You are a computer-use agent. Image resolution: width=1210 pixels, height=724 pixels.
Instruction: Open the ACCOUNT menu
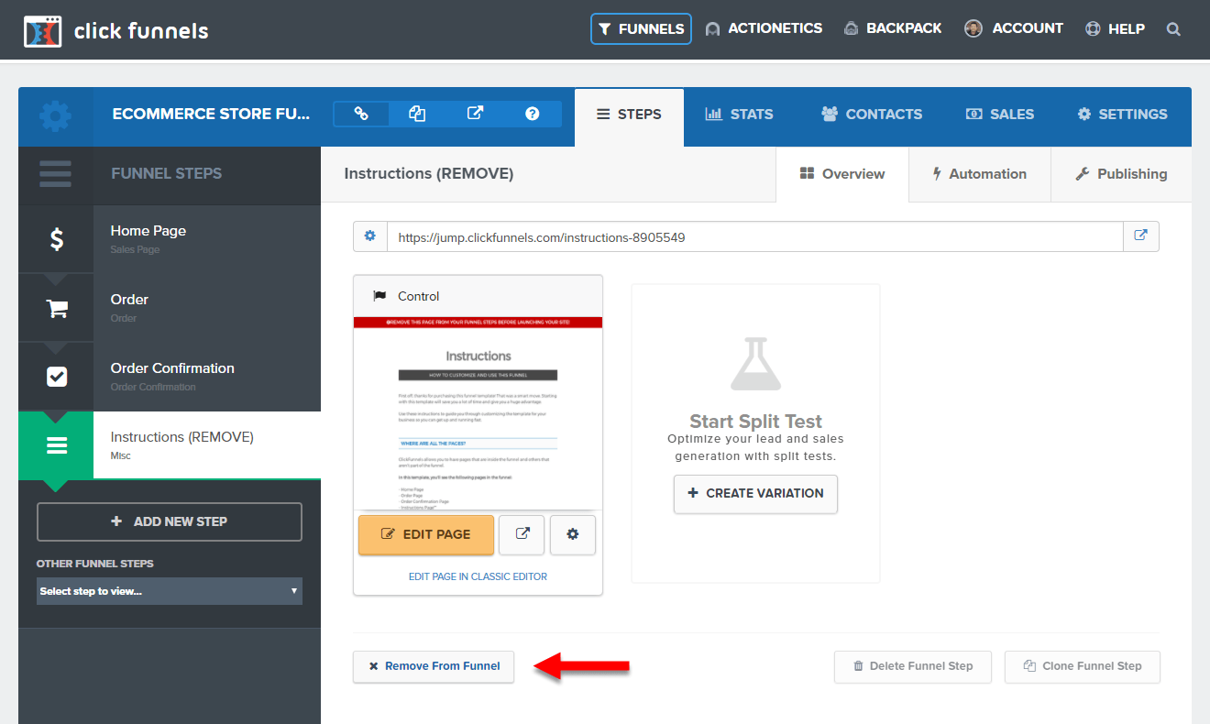point(1014,28)
